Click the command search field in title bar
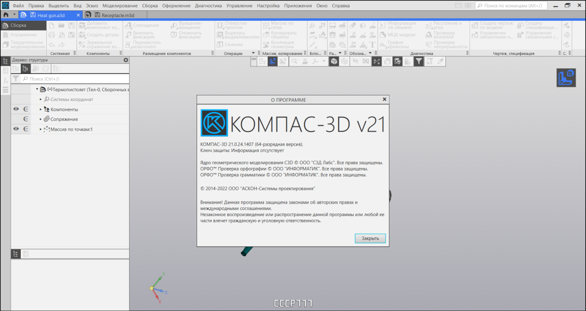 511,6
